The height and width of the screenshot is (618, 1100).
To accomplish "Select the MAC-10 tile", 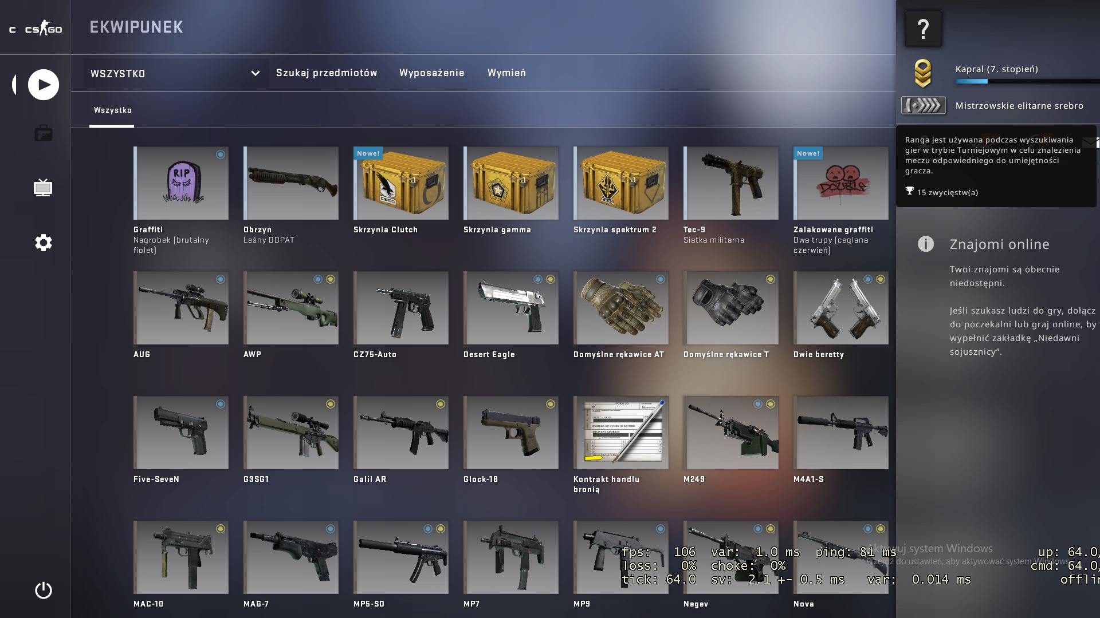I will click(x=181, y=557).
